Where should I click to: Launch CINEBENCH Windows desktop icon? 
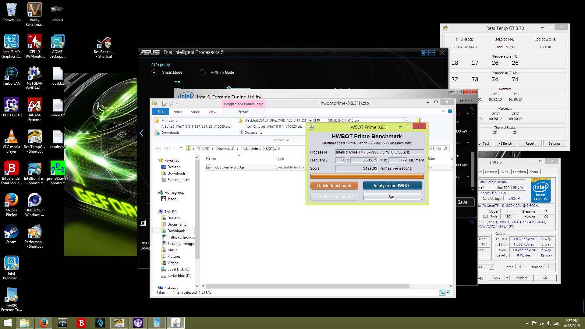34,204
